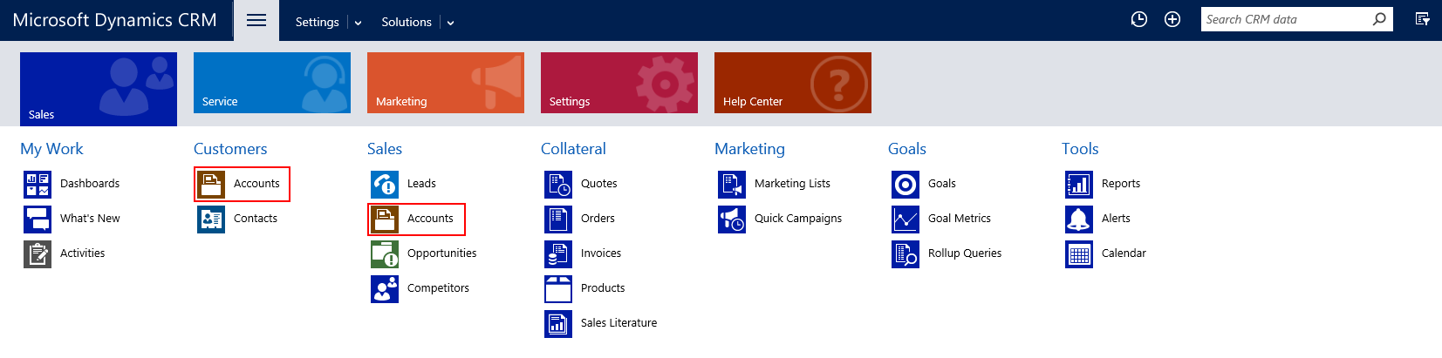Open the Dashboards icon under My Work

coord(38,184)
